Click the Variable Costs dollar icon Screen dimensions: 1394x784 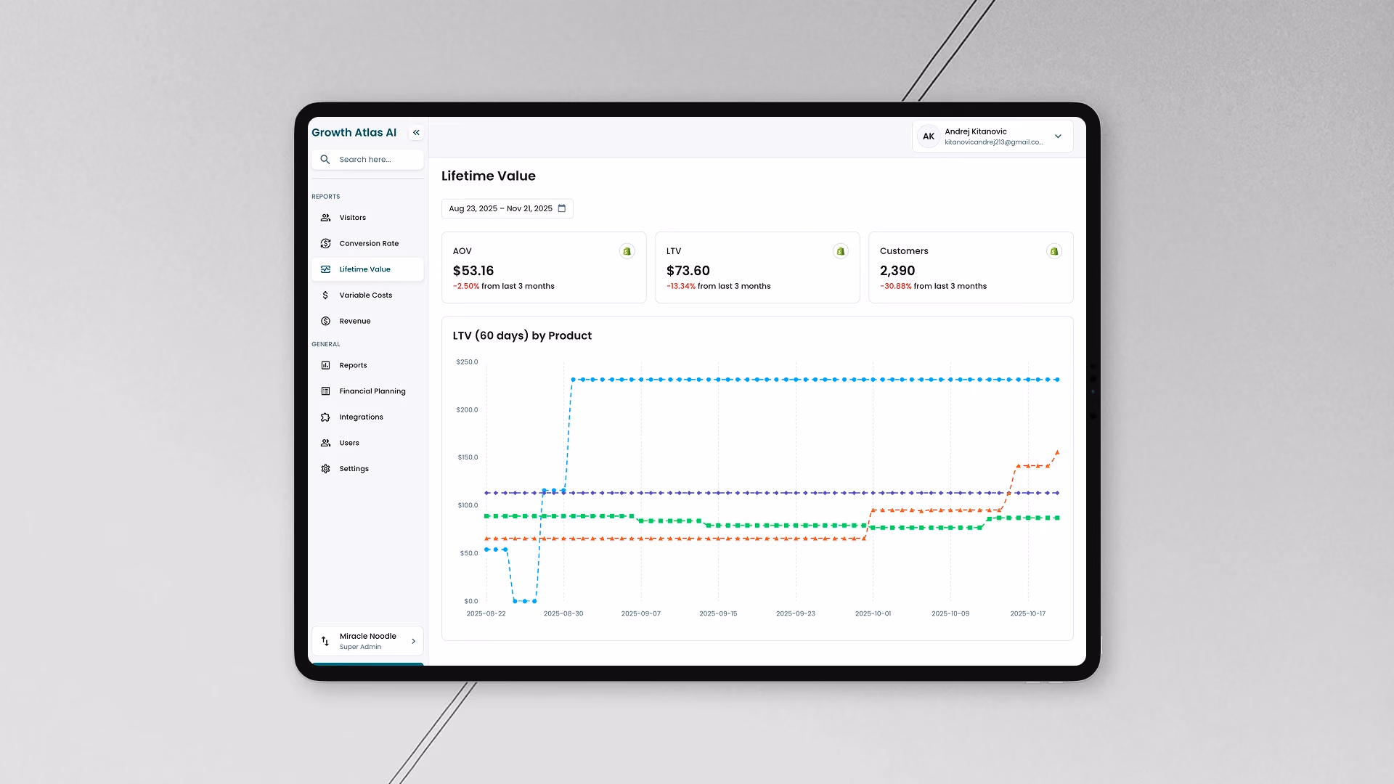pos(325,295)
